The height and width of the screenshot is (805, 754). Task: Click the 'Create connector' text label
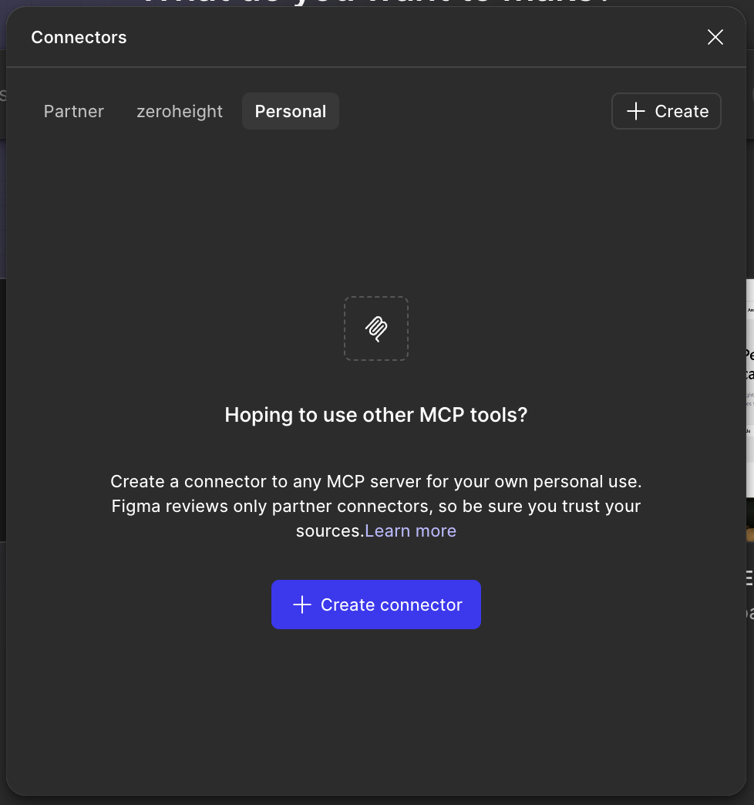pos(391,605)
